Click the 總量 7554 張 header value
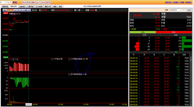Screen dimensions: 194x107 (x=91, y=10)
